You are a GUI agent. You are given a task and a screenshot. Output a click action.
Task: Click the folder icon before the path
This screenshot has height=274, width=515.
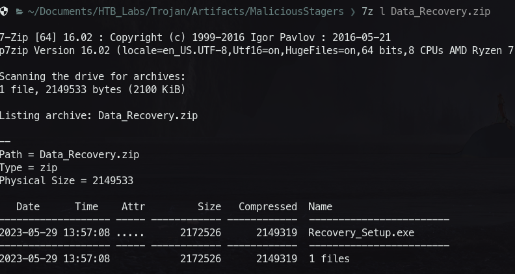pyautogui.click(x=20, y=12)
